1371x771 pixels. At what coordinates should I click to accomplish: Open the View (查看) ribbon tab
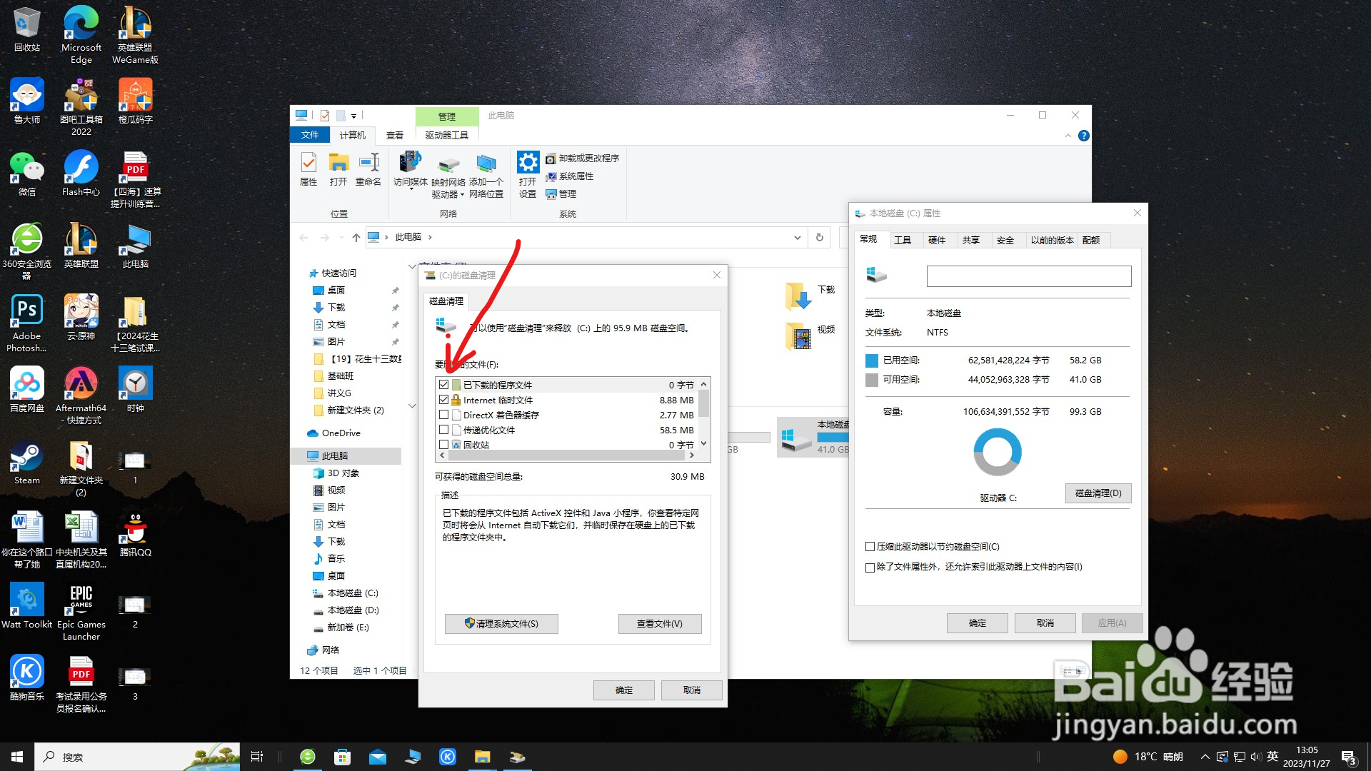coord(395,135)
